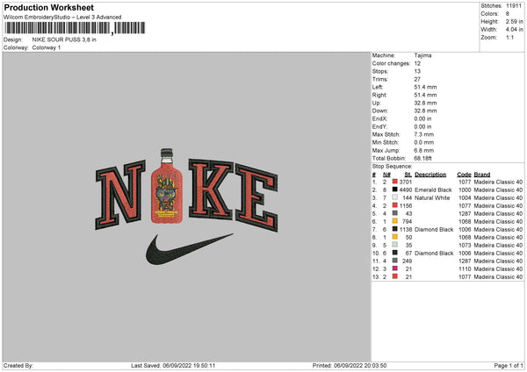Click the Height value '2.59 in'
Image resolution: width=527 pixels, height=372 pixels.
(x=514, y=21)
